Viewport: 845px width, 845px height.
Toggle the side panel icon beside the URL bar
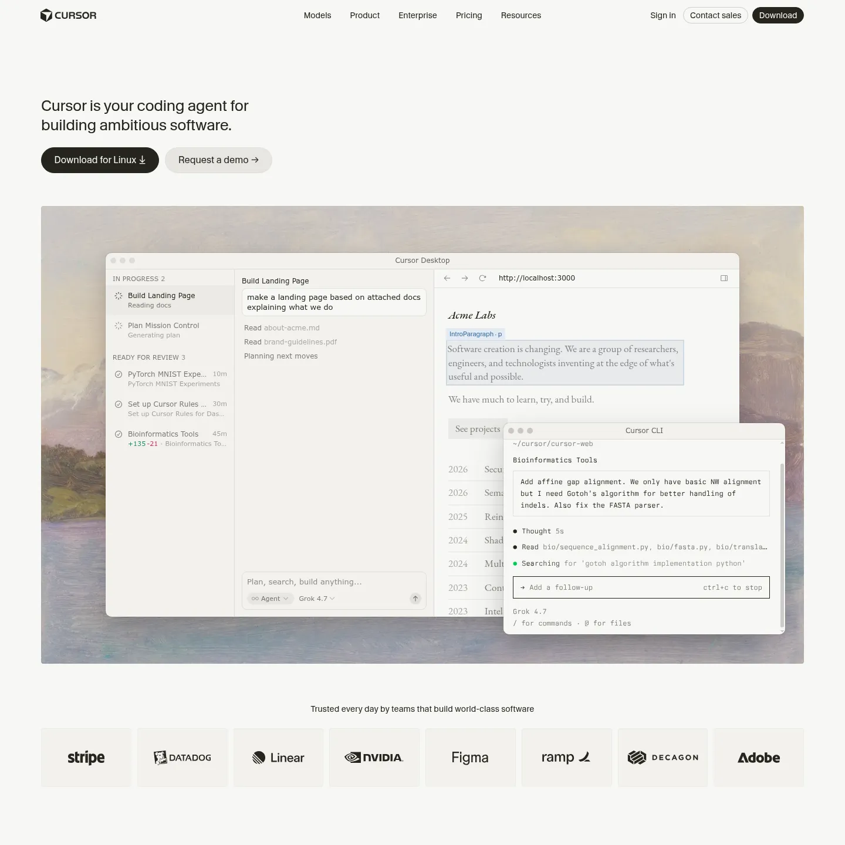tap(724, 278)
